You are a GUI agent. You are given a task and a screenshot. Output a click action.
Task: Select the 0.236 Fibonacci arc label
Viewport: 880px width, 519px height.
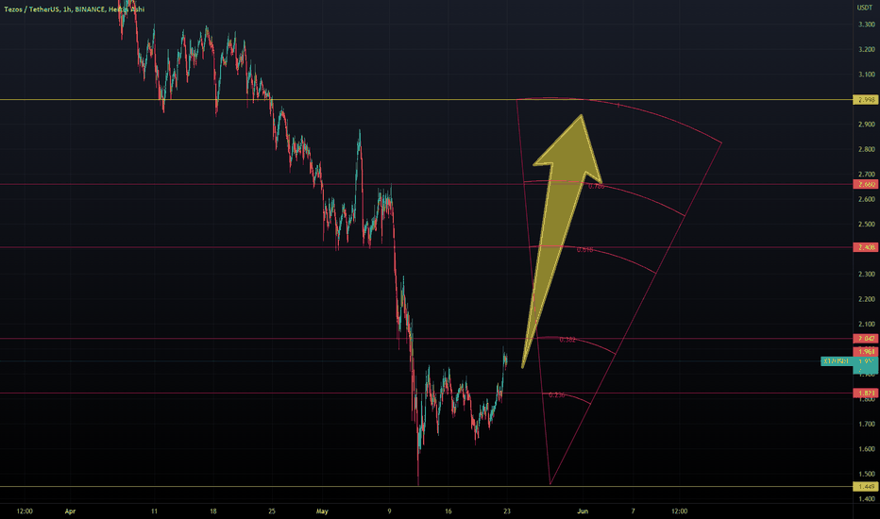tap(557, 395)
